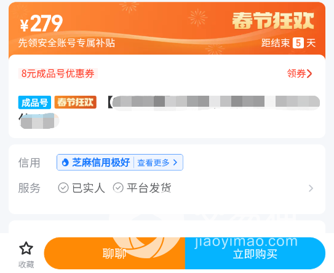Select the 8元成品号优惠券 coupon tag
The height and width of the screenshot is (273, 334).
coord(58,74)
